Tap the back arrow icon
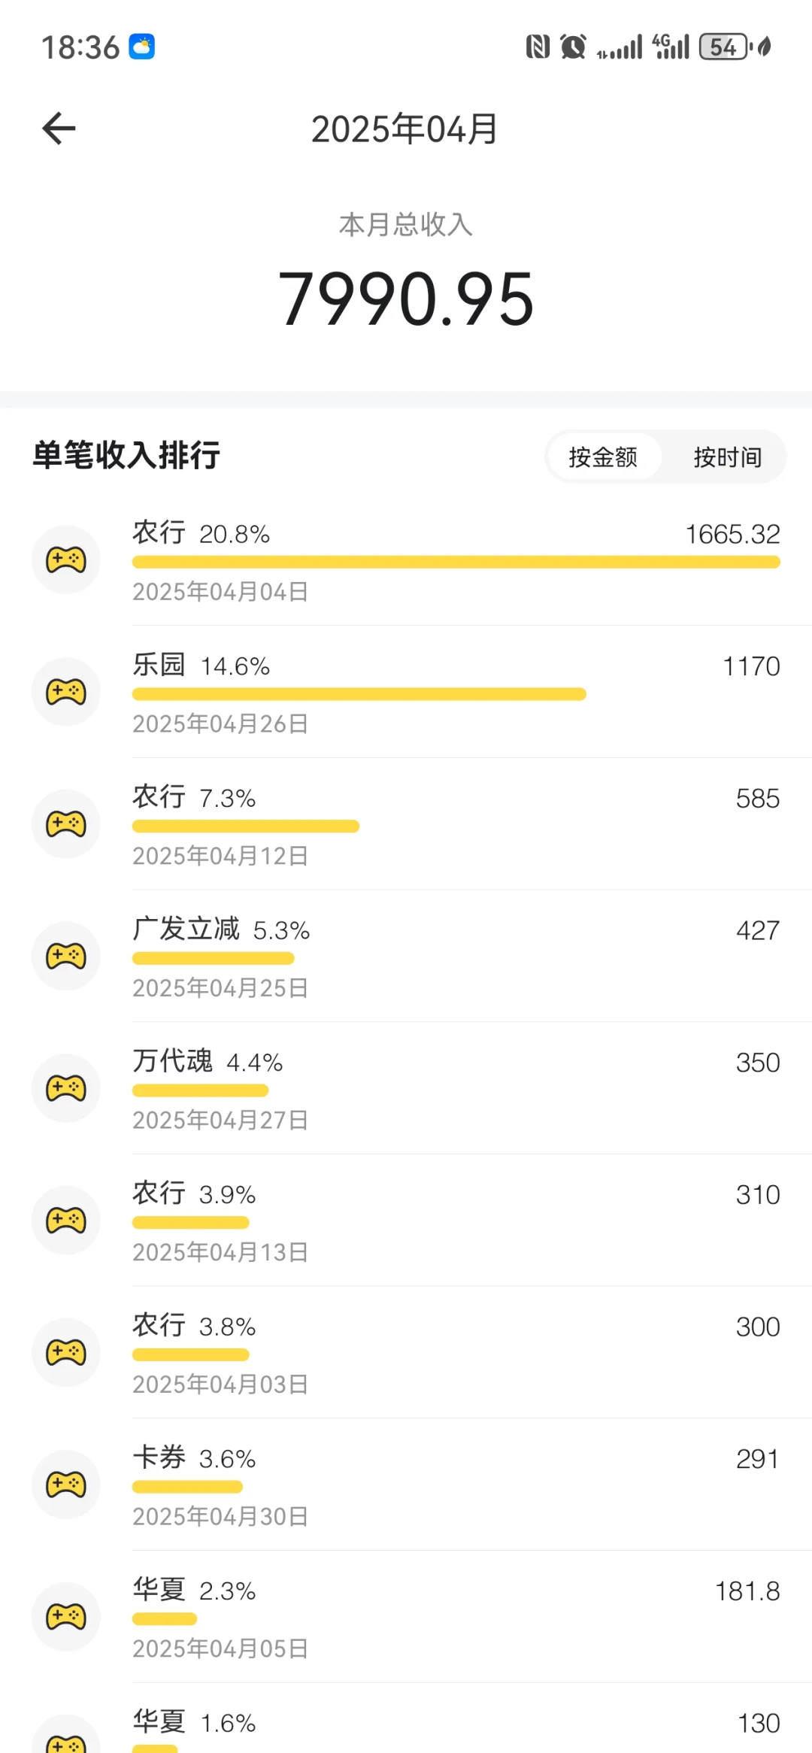This screenshot has width=812, height=1753. (x=59, y=129)
